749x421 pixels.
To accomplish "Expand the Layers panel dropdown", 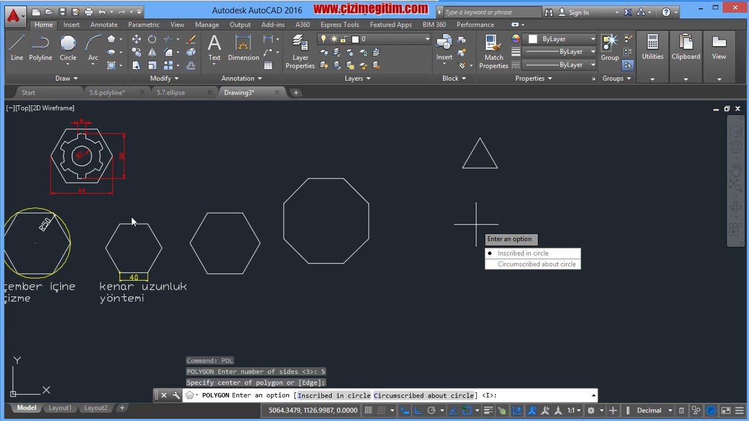I will pos(358,78).
